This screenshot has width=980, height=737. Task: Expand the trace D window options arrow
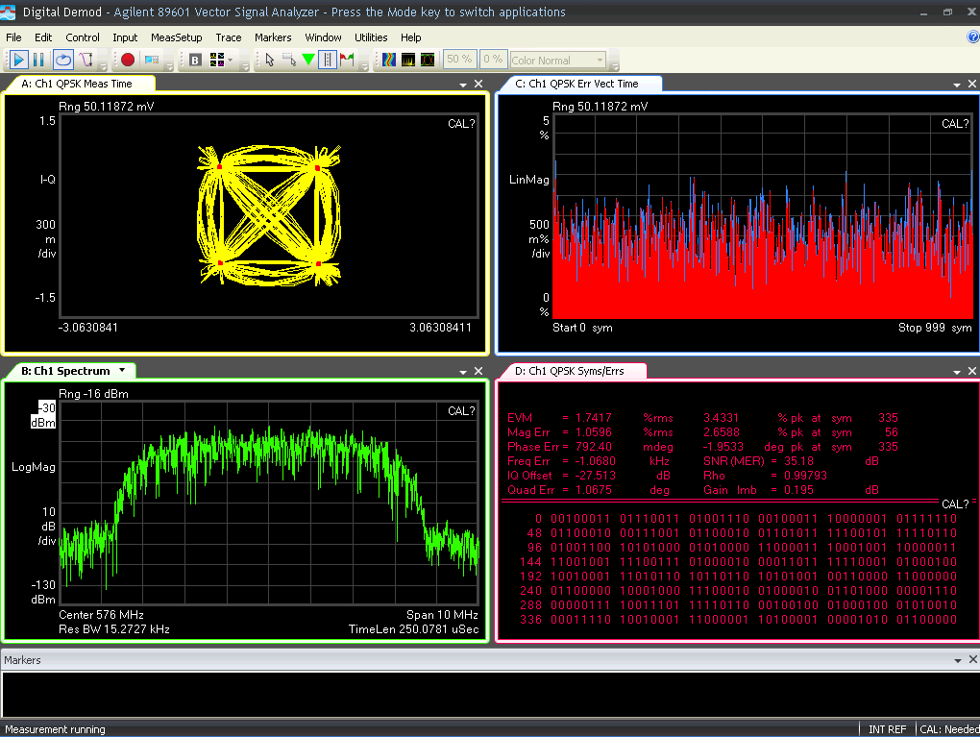coord(957,372)
